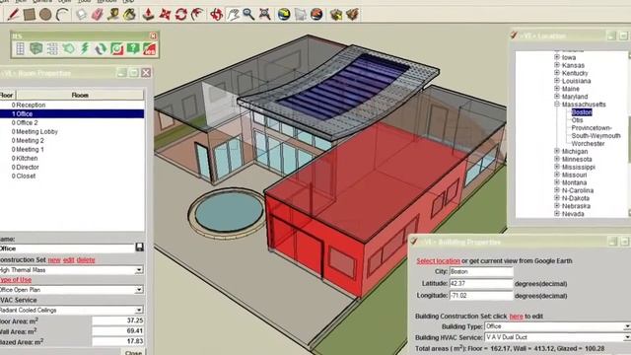
Task: Select the Line pencil tool
Action: 13,15
